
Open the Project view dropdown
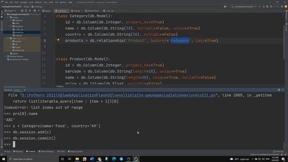[x=10, y=11]
